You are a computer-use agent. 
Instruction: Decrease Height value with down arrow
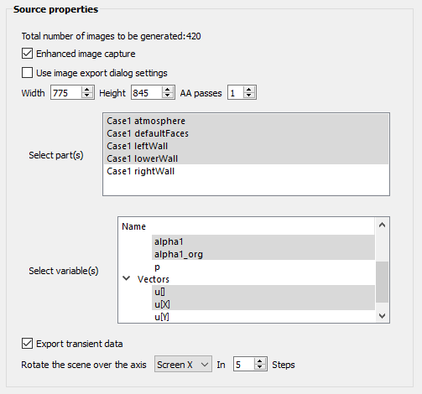(x=168, y=96)
